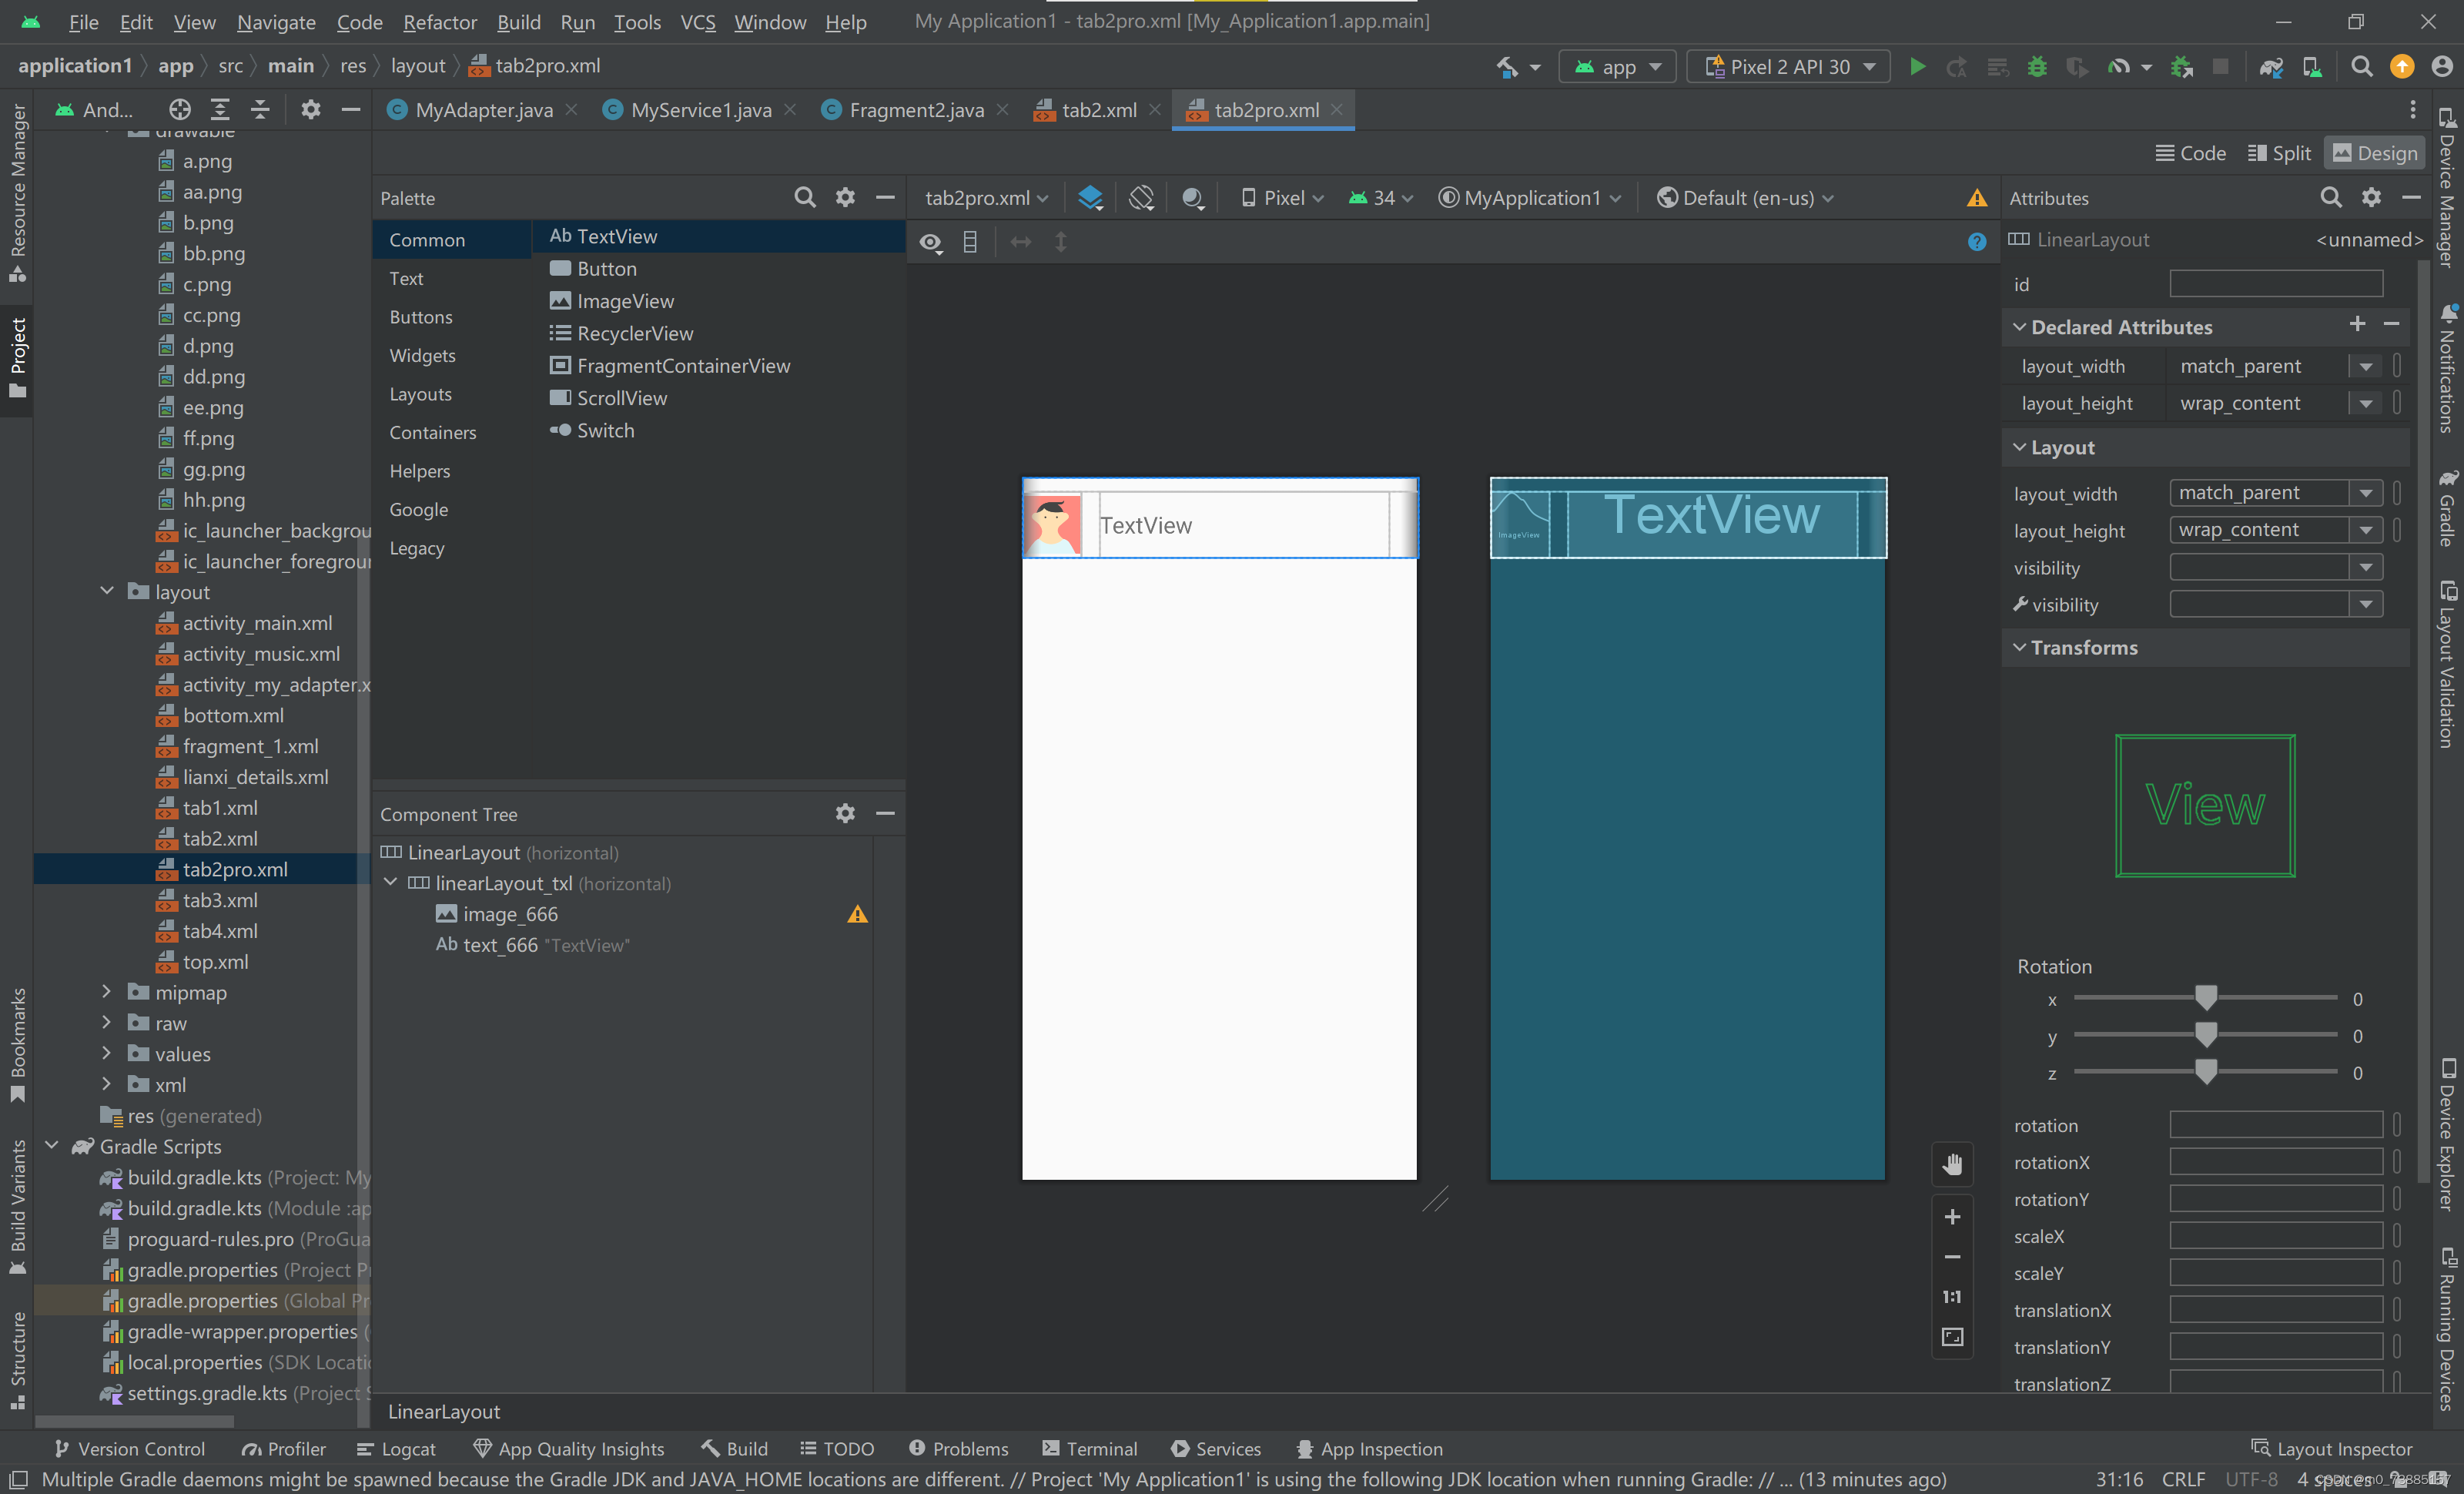The image size is (2464, 1494).
Task: Toggle the render warnings indicator
Action: click(x=1978, y=197)
